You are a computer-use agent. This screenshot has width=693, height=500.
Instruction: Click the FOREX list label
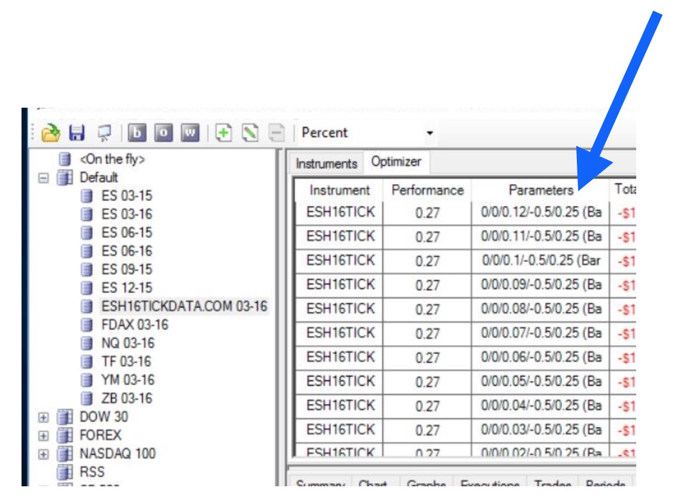[x=100, y=435]
